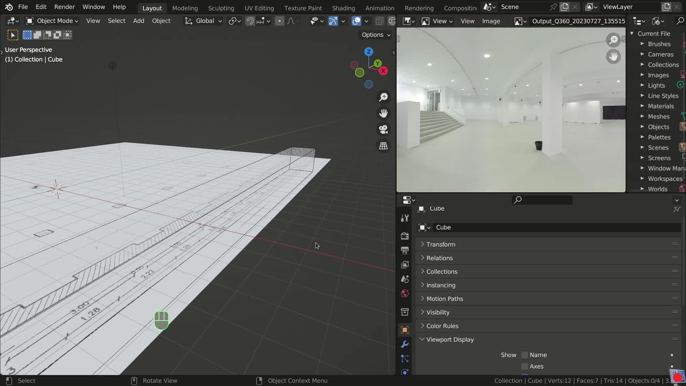Image resolution: width=686 pixels, height=386 pixels.
Task: Open the World properties tab
Action: 405,293
